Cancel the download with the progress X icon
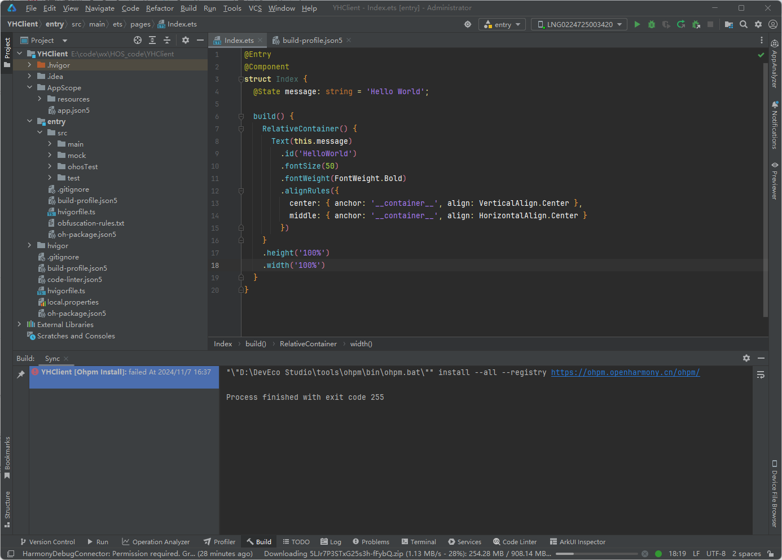782x560 pixels. pos(645,554)
